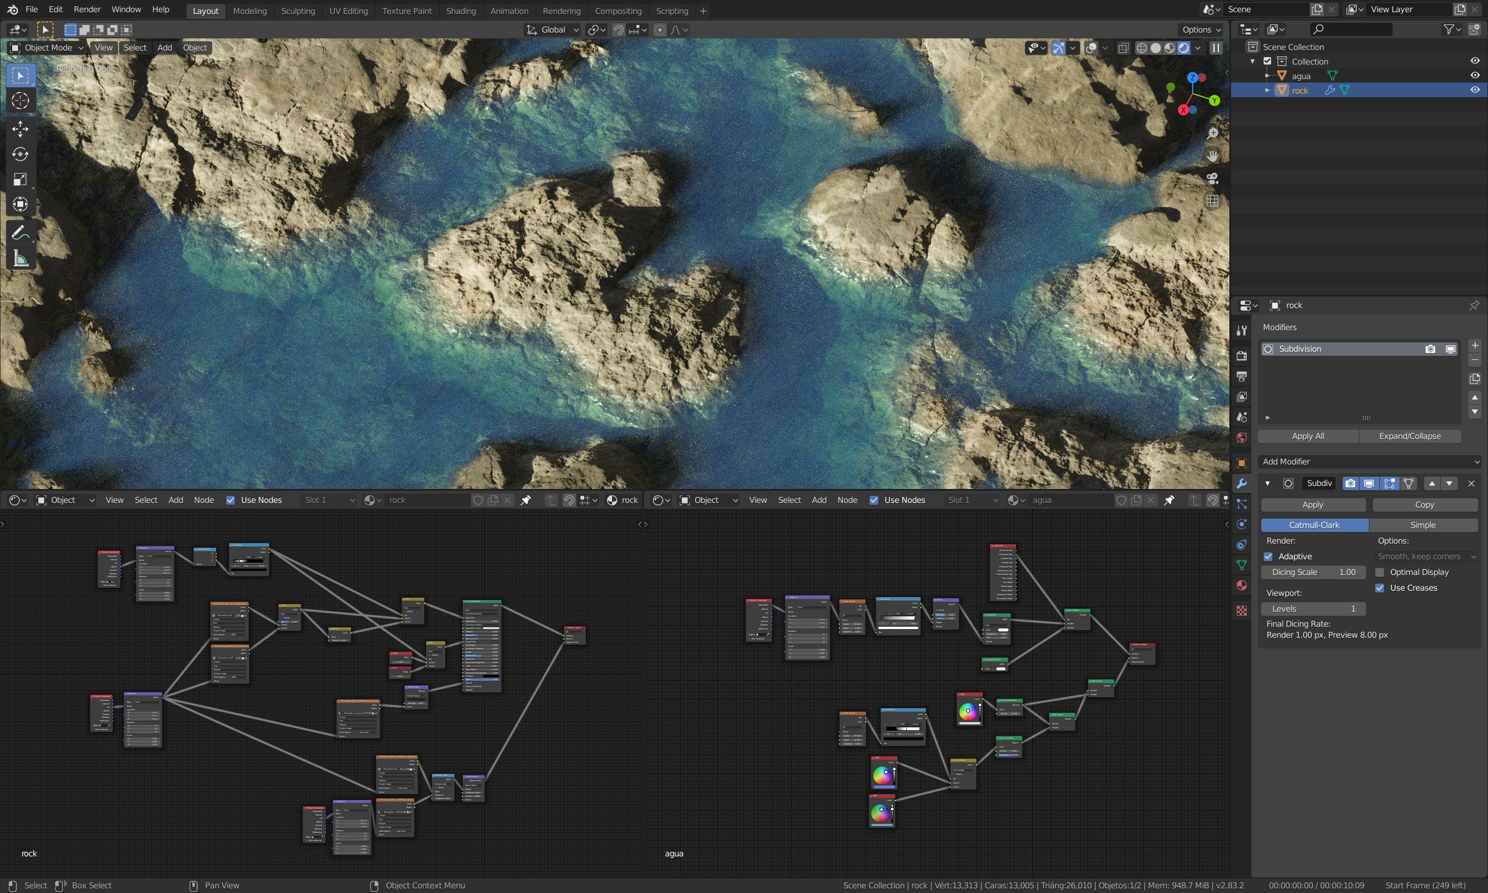This screenshot has width=1488, height=893.
Task: Select the Simple subdivision type button
Action: (x=1423, y=525)
